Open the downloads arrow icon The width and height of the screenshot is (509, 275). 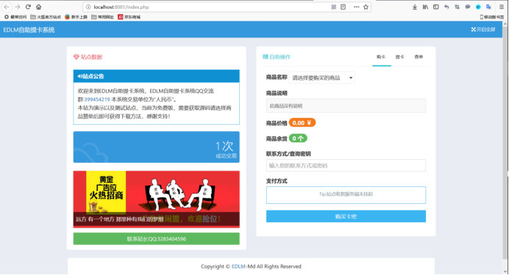pos(415,7)
